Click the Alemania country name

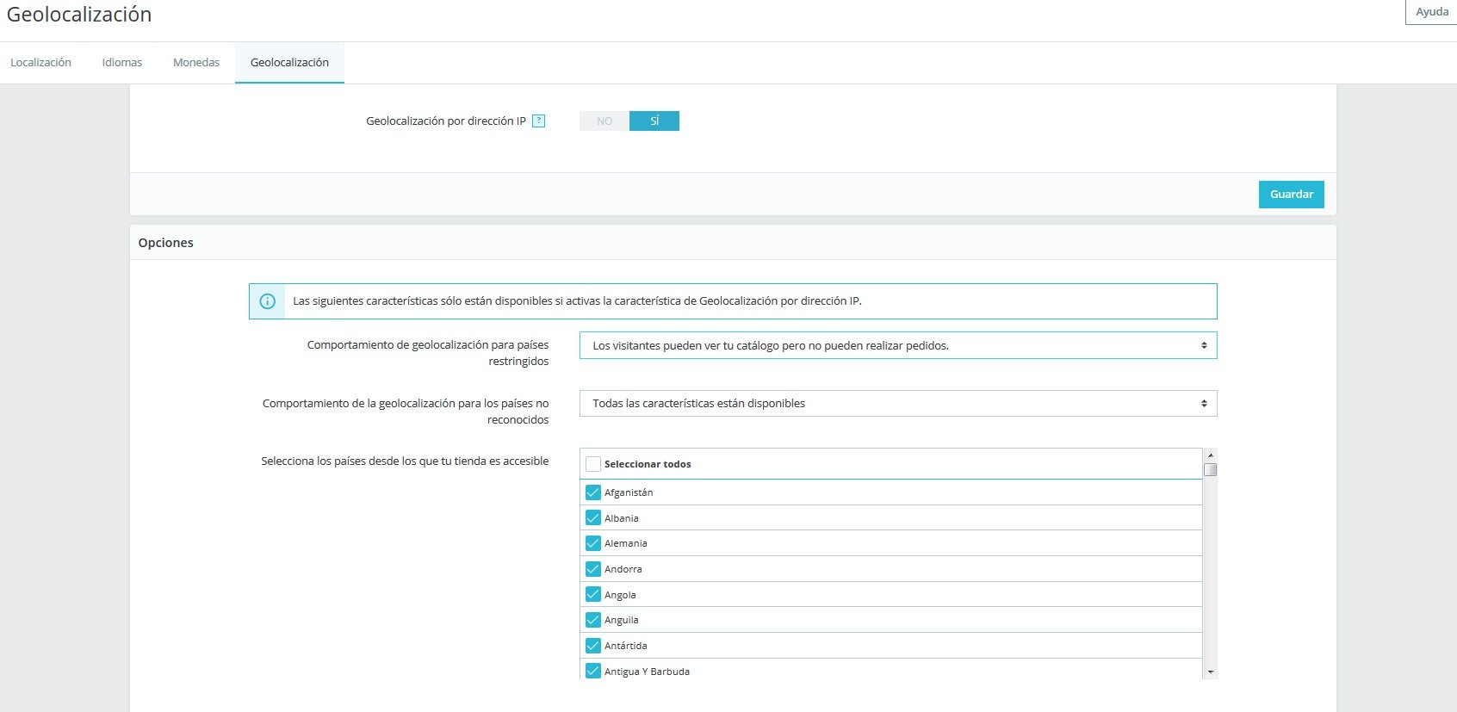click(x=626, y=543)
